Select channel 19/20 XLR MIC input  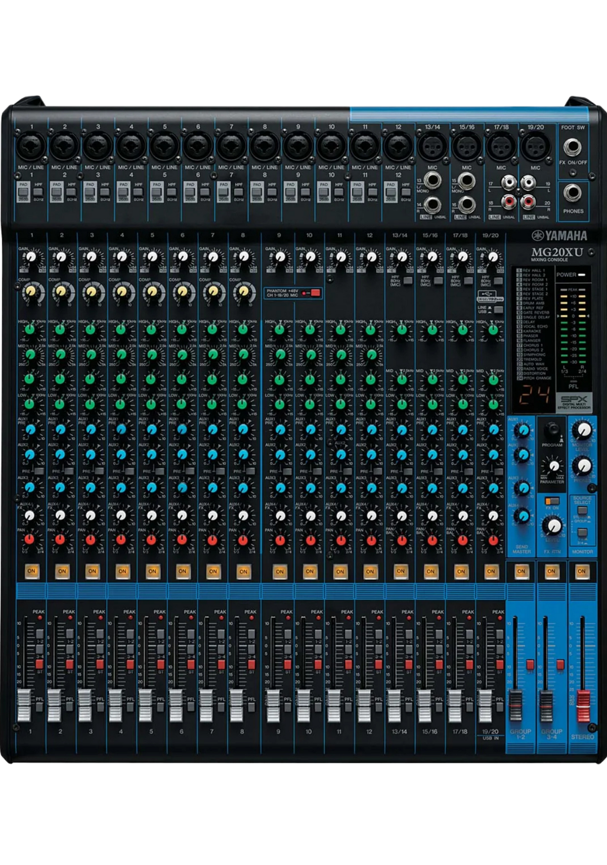click(535, 147)
